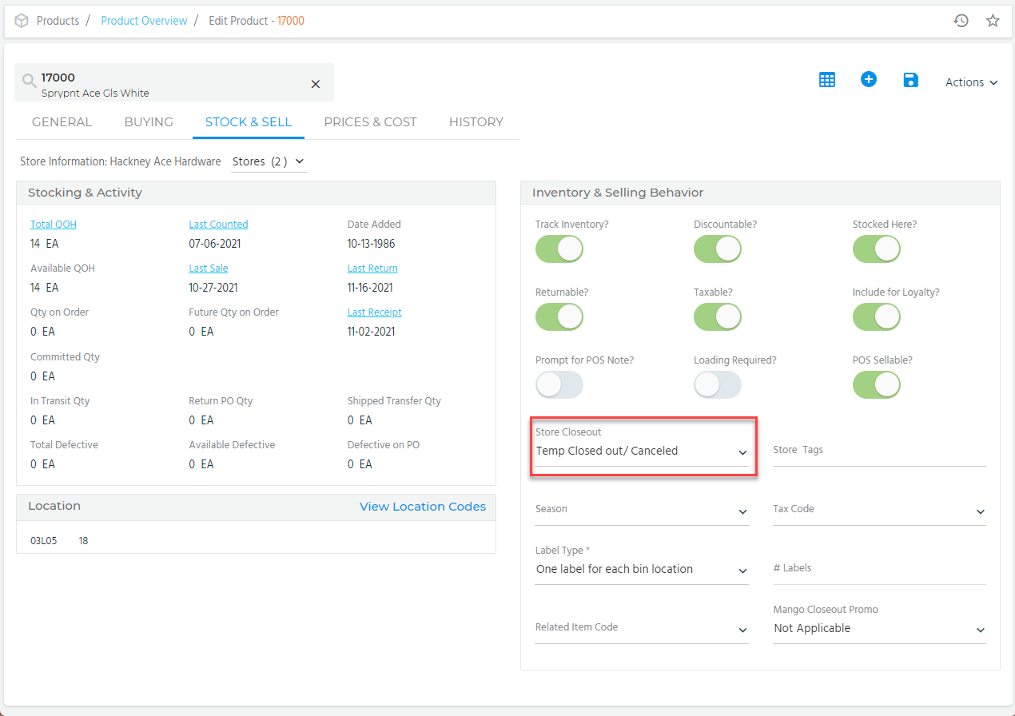Select the STOCK & SELL tab
Screen dimensions: 1015x716
(249, 122)
